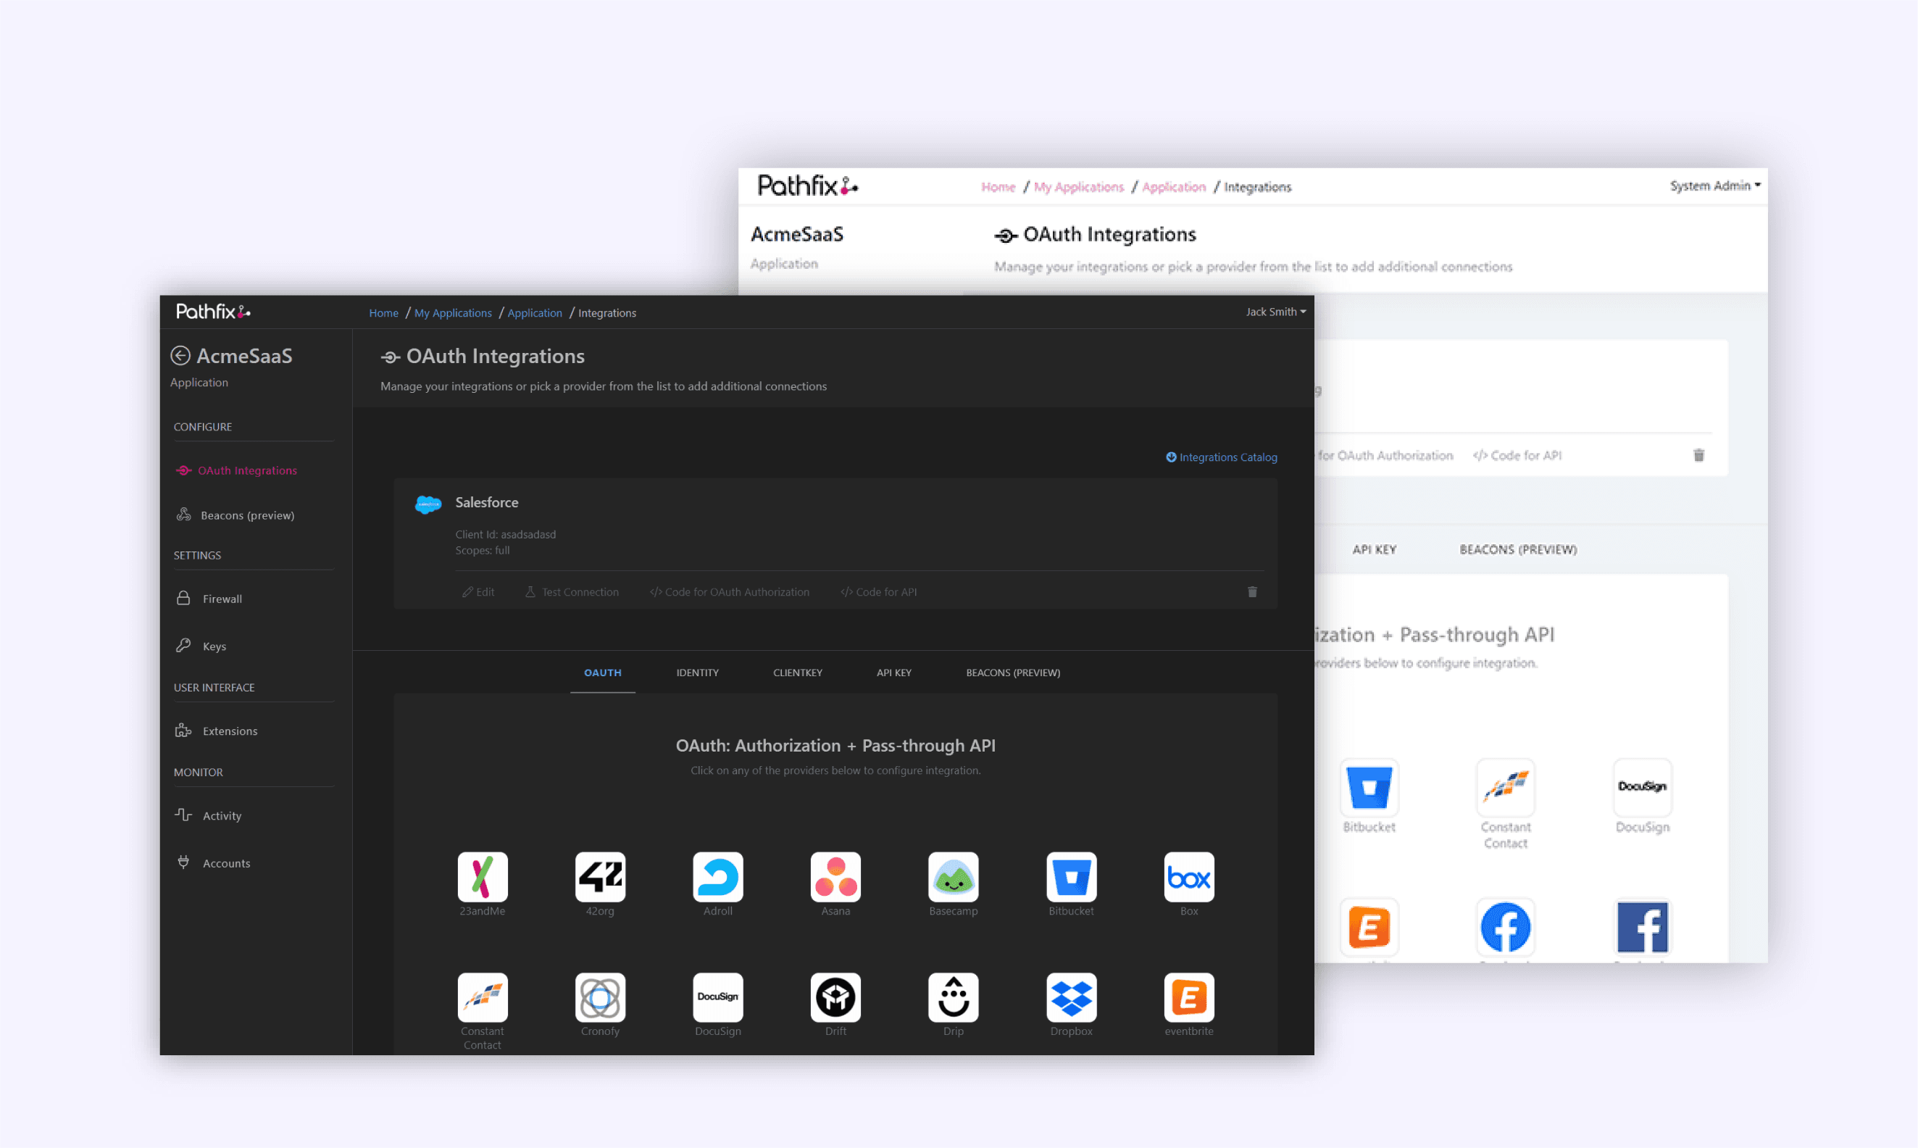This screenshot has width=1918, height=1148.
Task: Open the Firewall settings
Action: coord(222,598)
